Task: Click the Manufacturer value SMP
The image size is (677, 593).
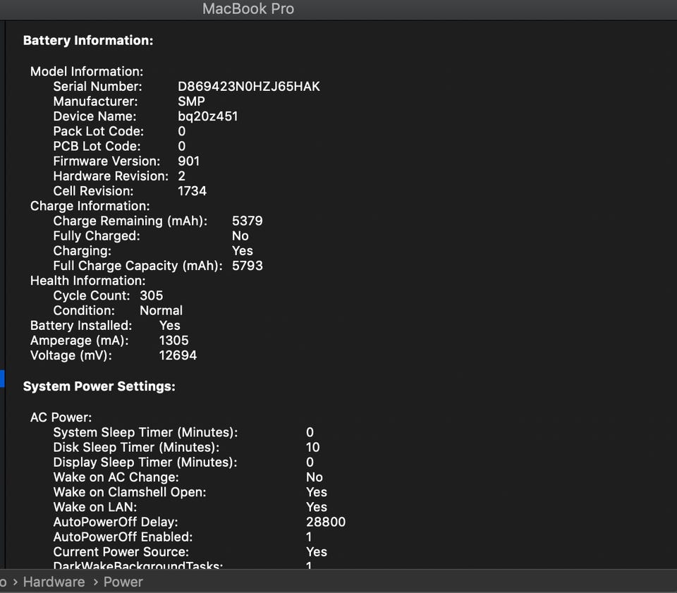Action: [191, 102]
